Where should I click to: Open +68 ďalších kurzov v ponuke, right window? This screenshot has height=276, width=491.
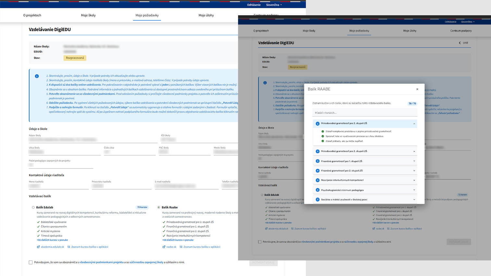(386, 223)
